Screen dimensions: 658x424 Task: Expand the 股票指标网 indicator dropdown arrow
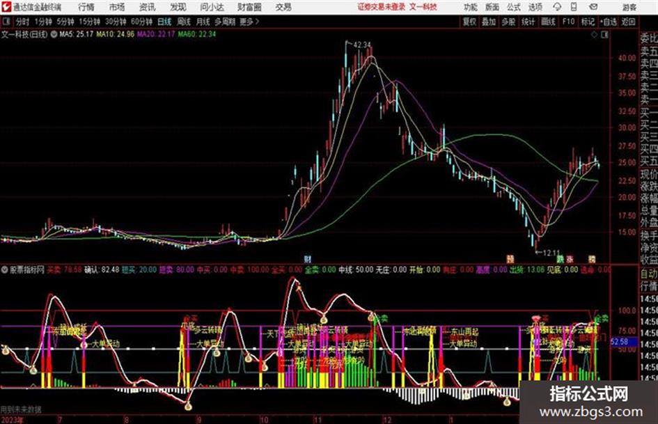5,269
